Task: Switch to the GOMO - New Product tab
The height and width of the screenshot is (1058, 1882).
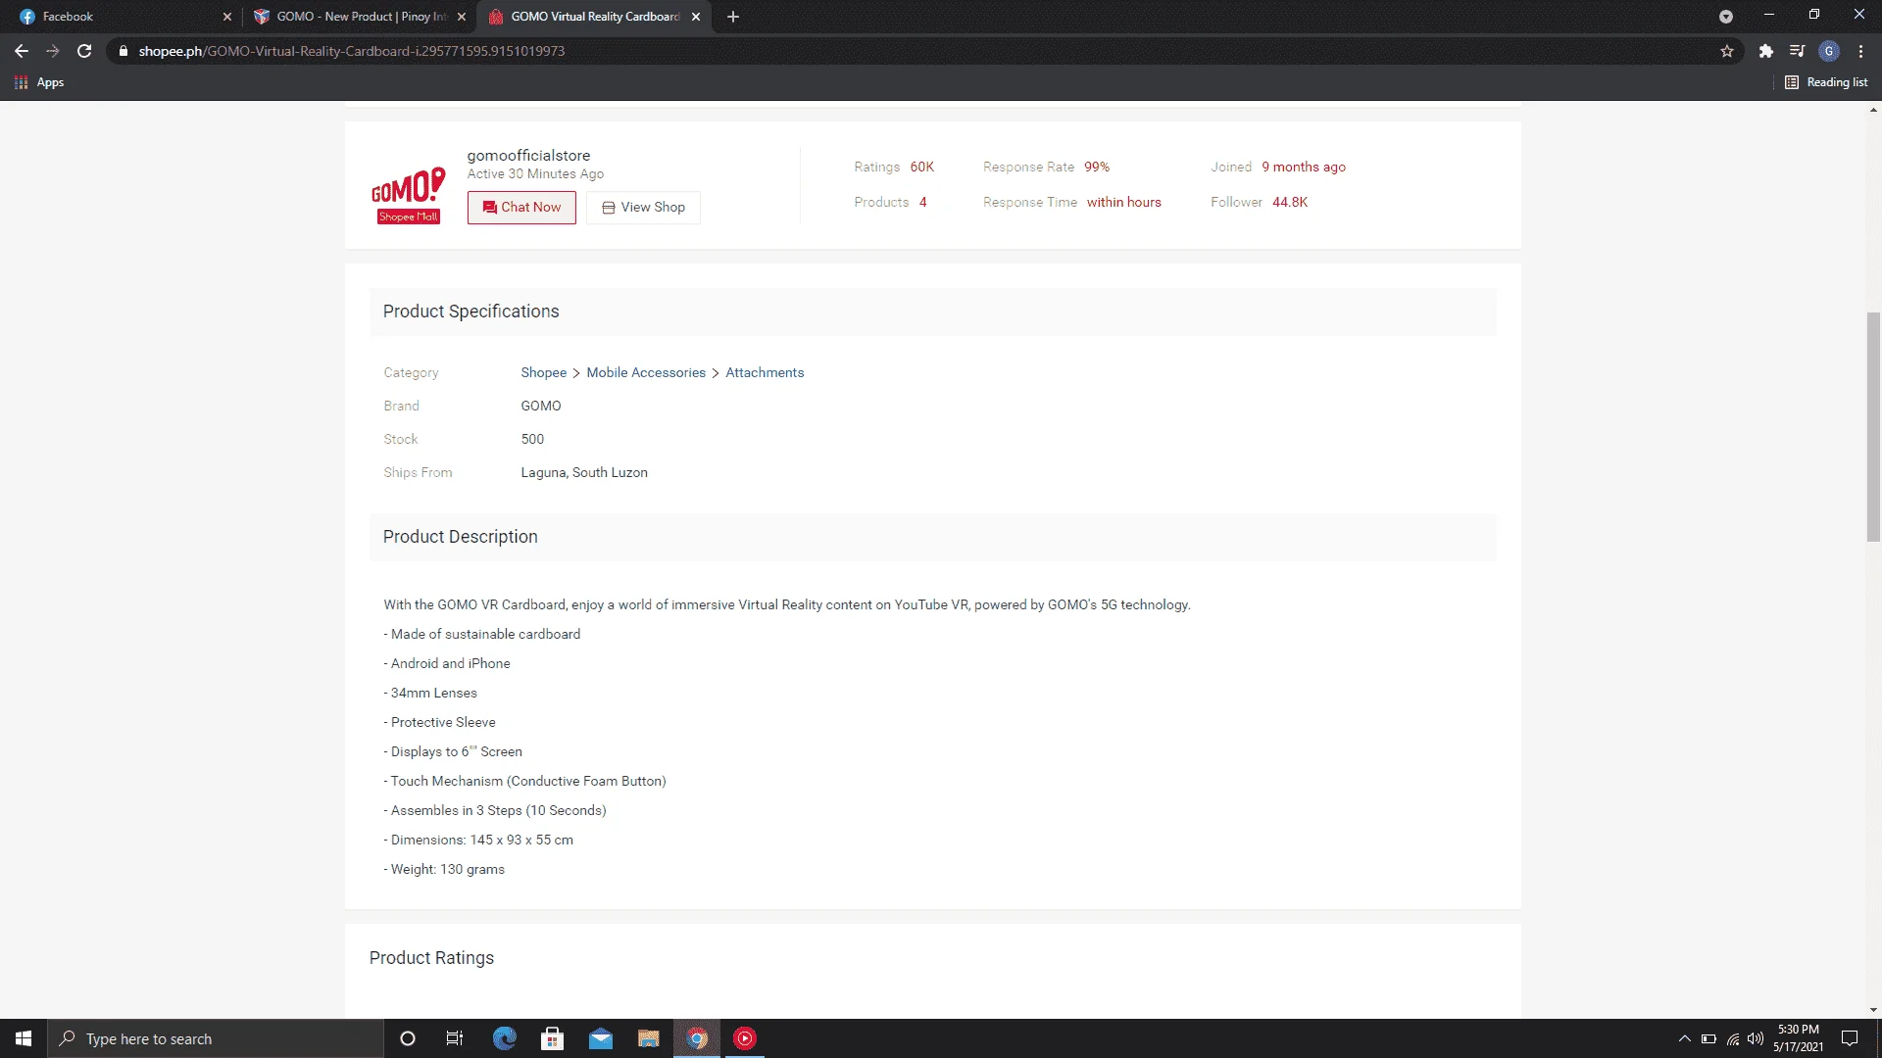Action: 361,17
